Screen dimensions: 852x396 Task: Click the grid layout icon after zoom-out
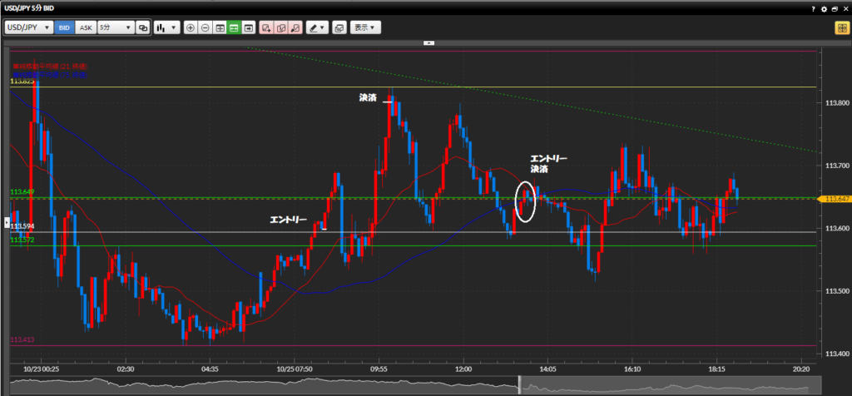pyautogui.click(x=220, y=27)
